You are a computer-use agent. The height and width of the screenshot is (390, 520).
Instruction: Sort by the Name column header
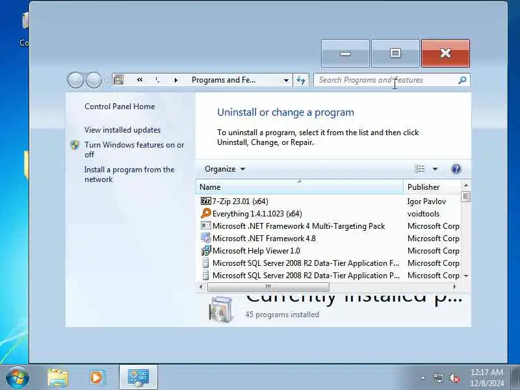[300, 187]
